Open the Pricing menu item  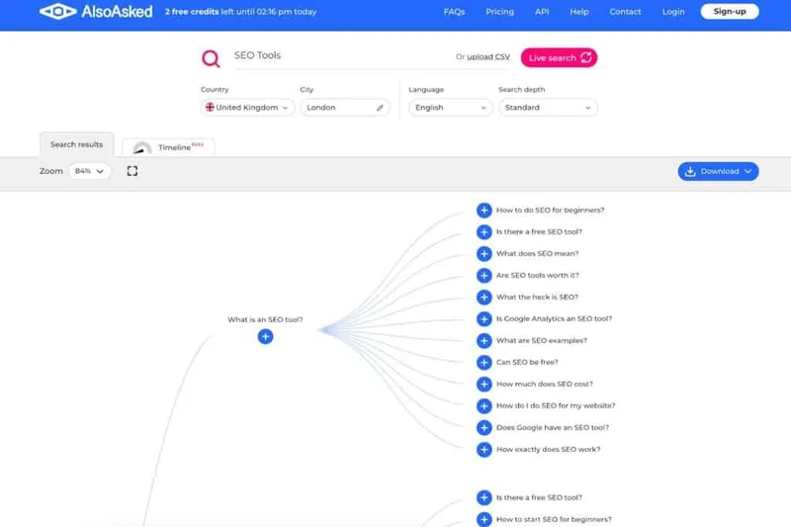[x=499, y=12]
